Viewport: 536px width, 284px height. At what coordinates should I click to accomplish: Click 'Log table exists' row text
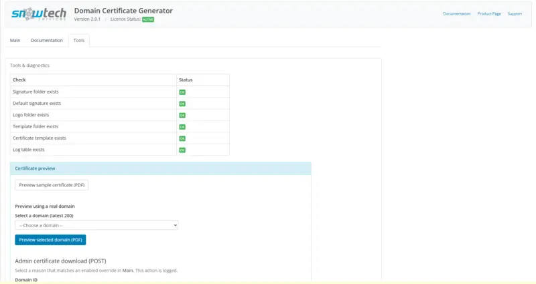click(x=29, y=150)
